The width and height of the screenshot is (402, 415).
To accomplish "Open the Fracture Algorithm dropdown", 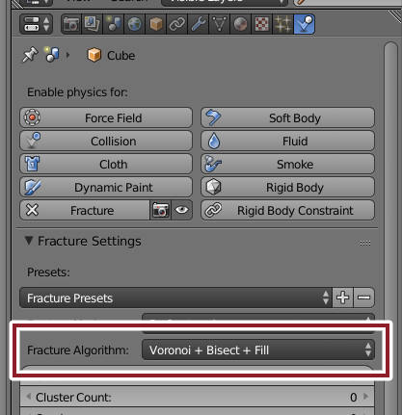I will point(258,350).
